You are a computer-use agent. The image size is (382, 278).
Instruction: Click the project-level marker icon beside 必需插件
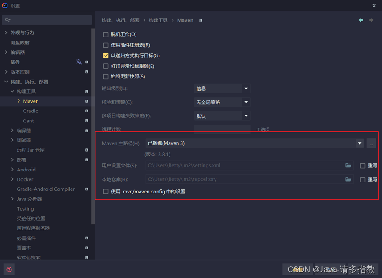pyautogui.click(x=87, y=238)
